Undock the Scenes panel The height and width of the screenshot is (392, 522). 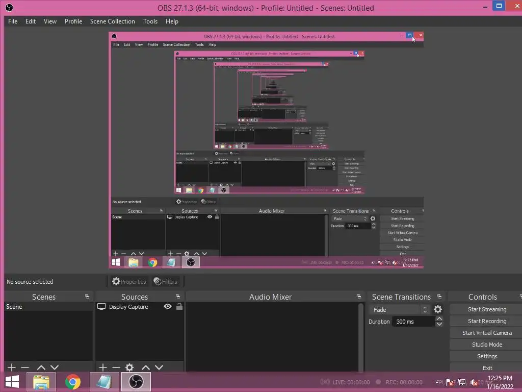coord(87,297)
